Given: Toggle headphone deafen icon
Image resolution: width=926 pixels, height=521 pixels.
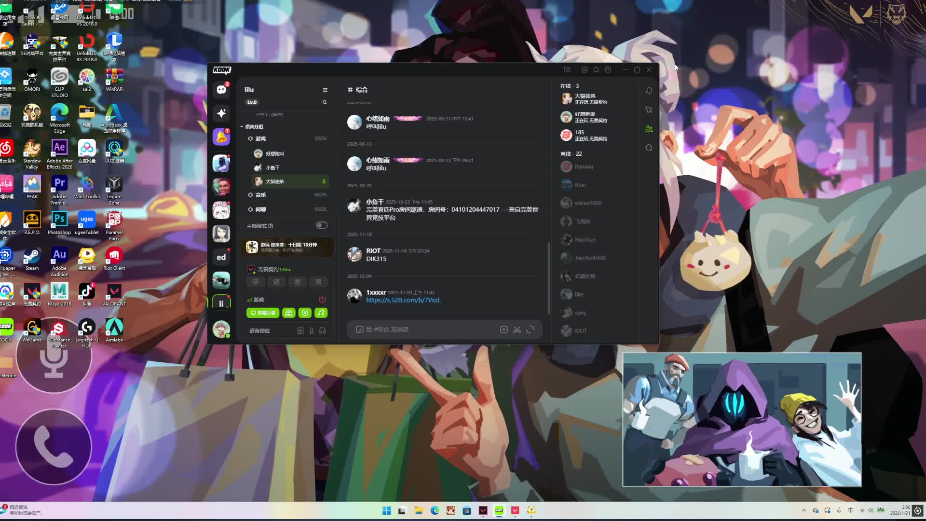Looking at the screenshot, I should tap(323, 330).
